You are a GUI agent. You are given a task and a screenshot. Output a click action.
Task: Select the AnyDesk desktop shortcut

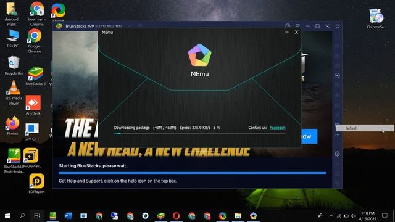click(33, 105)
